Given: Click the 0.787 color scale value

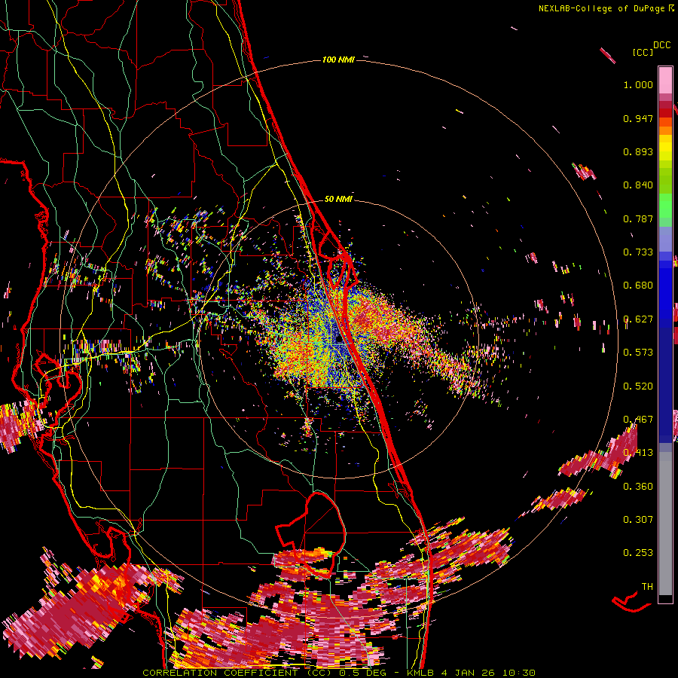Looking at the screenshot, I should point(638,218).
